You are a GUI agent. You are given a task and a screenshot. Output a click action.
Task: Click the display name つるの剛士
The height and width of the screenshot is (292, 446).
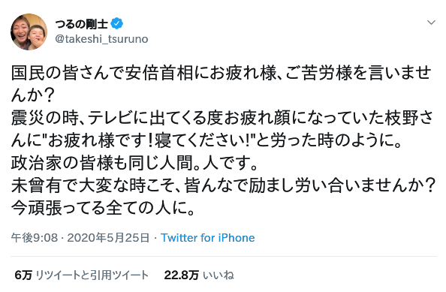point(81,23)
